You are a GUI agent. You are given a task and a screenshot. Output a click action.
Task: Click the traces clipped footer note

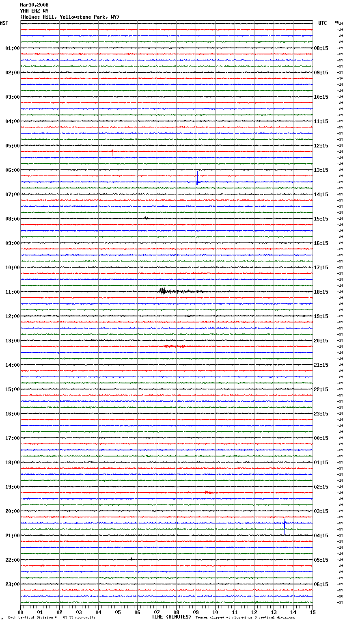tap(245, 617)
